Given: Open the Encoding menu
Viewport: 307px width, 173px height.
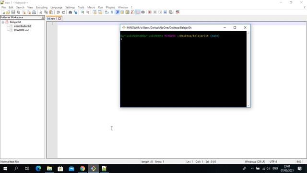Looking at the screenshot, I should click(x=42, y=7).
